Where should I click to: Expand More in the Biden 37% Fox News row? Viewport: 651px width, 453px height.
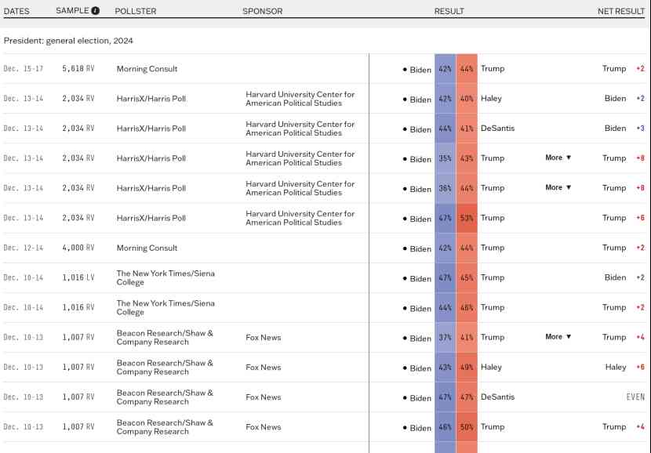coord(558,337)
